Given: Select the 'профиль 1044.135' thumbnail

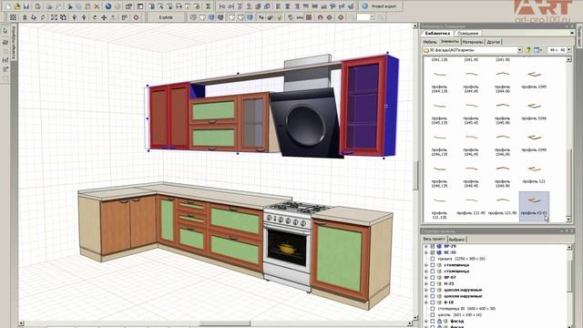Looking at the screenshot, I should click(439, 80).
